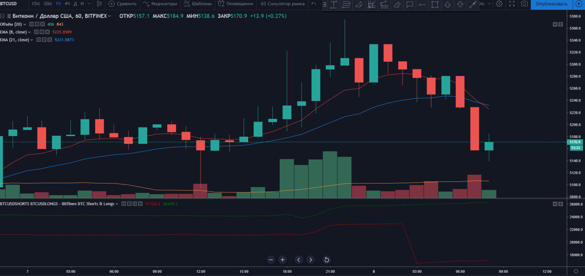Pick the text comment balloon tool
This screenshot has height=276, width=585.
409,5
